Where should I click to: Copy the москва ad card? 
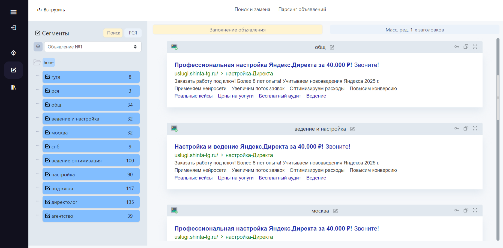click(466, 210)
